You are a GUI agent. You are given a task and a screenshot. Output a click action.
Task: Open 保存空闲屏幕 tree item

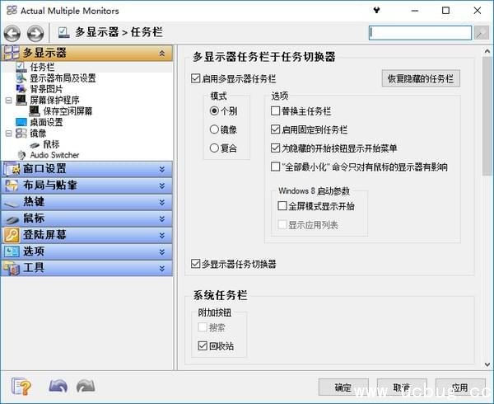(68, 111)
